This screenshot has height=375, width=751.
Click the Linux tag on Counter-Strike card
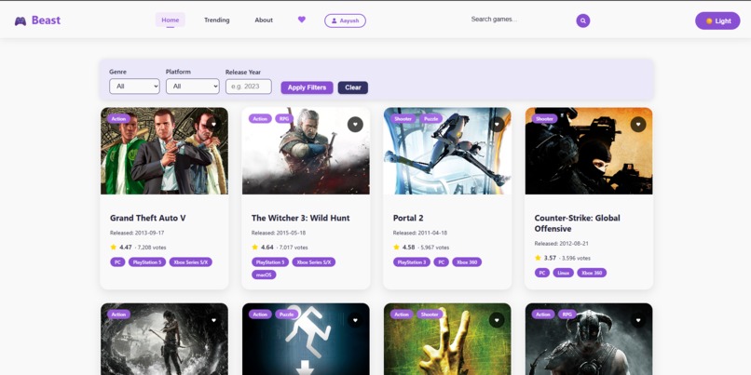tap(563, 273)
